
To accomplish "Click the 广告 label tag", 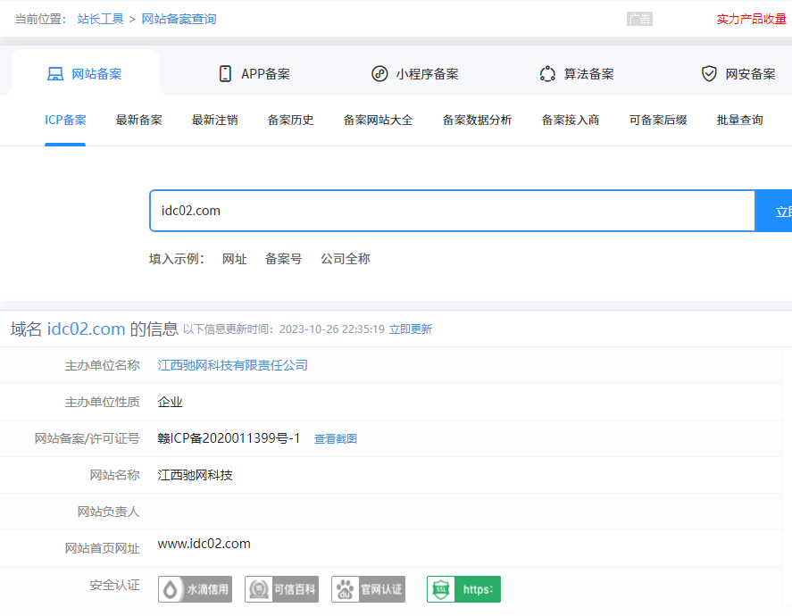I will (x=639, y=19).
